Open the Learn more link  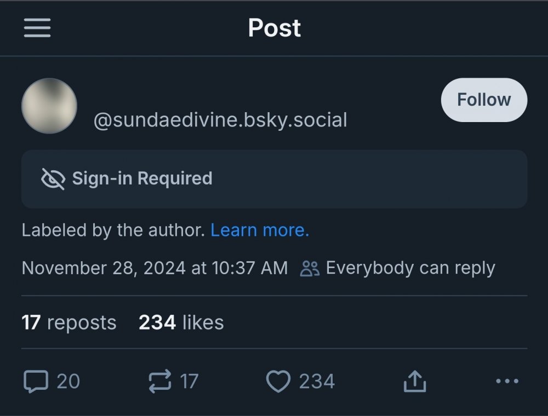(259, 230)
